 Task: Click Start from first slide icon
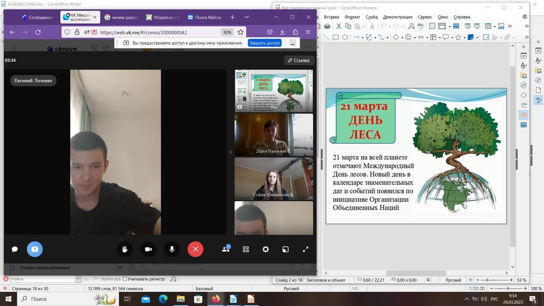467,26
